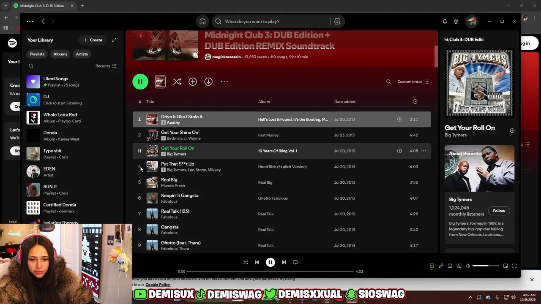Add playlist to library plus-circle icon
The image size is (541, 304).
click(x=193, y=81)
